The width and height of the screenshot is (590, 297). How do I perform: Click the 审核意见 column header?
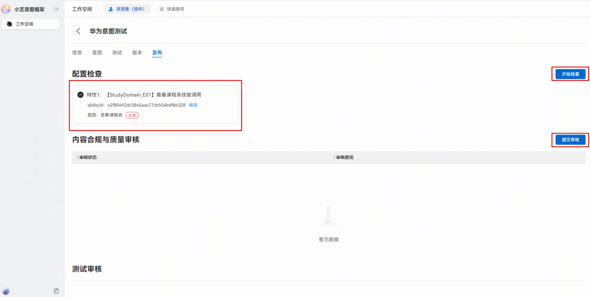(x=345, y=157)
